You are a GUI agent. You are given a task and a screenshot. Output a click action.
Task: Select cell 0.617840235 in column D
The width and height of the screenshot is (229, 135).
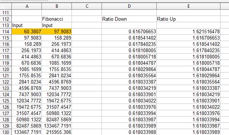click(x=129, y=44)
